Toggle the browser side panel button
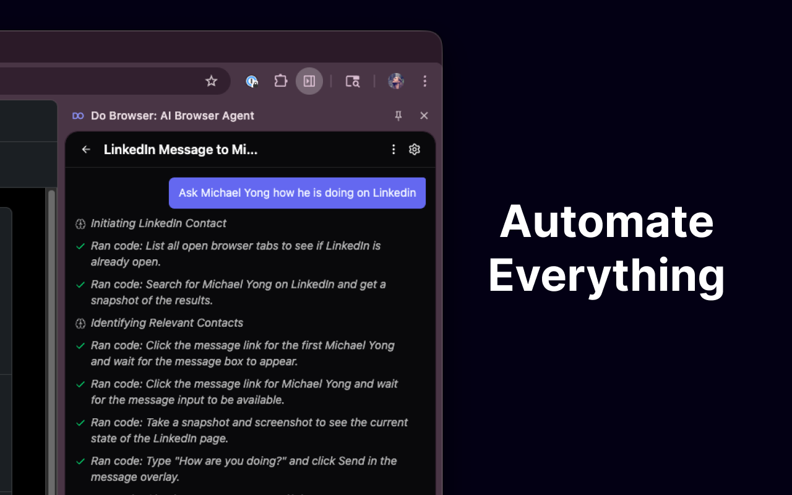This screenshot has width=792, height=495. [309, 81]
